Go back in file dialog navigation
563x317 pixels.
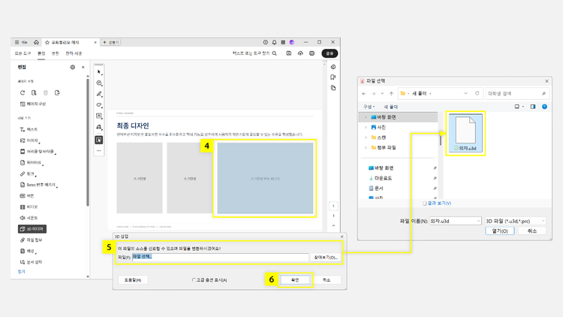(364, 93)
